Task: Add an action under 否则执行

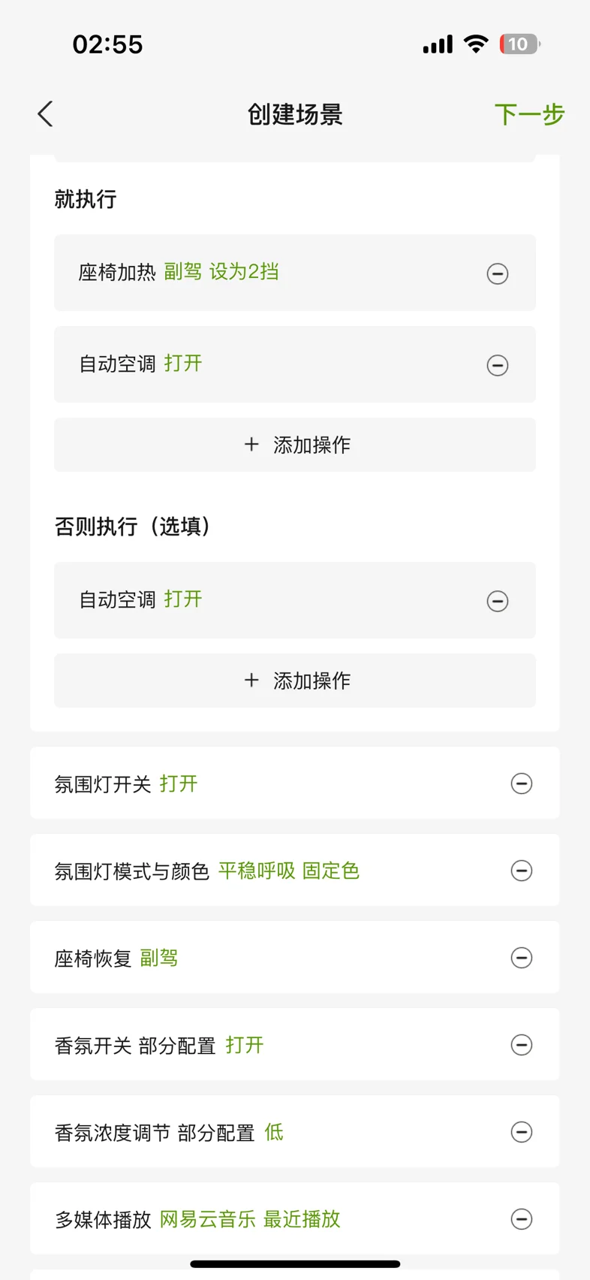Action: tap(295, 681)
